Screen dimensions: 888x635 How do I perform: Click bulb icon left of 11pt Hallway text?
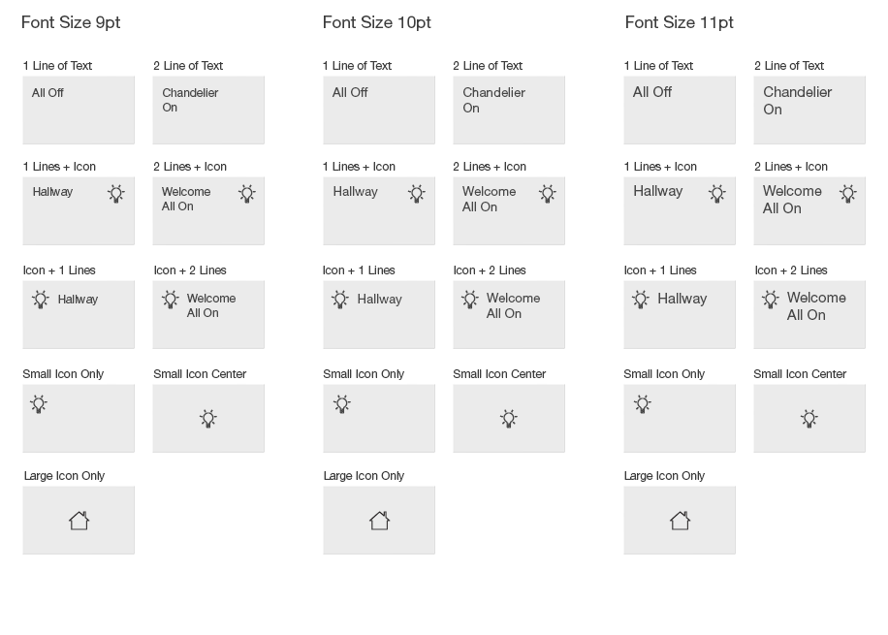[x=641, y=300]
